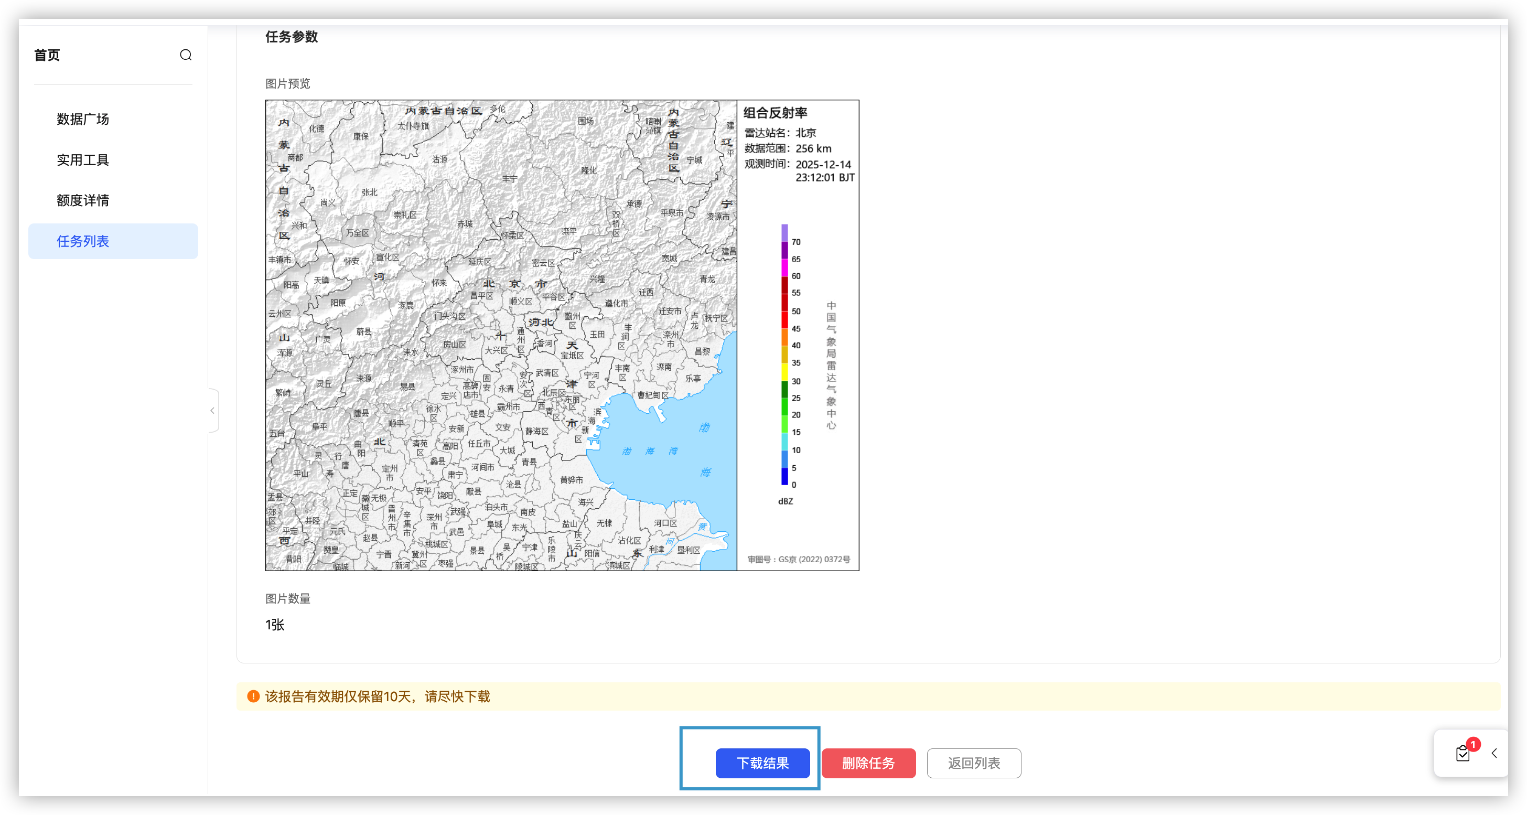Collapse the sidebar using its edge chevron
The image size is (1527, 815).
[213, 410]
